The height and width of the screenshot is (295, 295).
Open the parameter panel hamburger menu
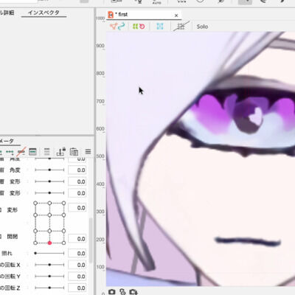click(x=88, y=152)
